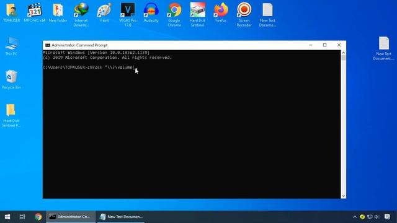397x223 pixels.
Task: Click the Command Prompt scrollbar down arrow
Action: tap(343, 196)
